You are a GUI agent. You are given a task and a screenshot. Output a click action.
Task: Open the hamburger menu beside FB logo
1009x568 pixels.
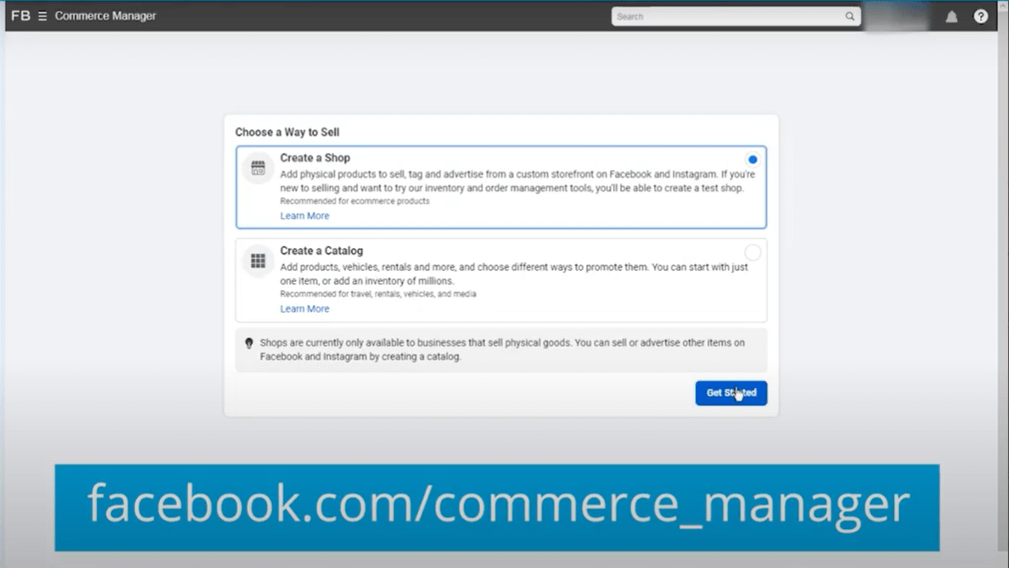coord(43,16)
